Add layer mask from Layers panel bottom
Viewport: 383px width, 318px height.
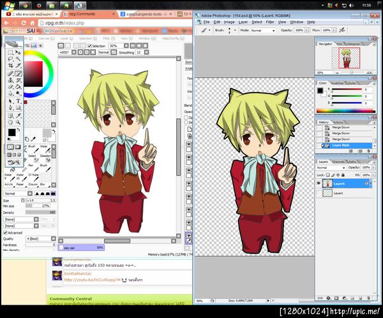[336, 298]
